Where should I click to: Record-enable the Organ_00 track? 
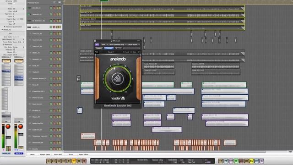pos(54,117)
